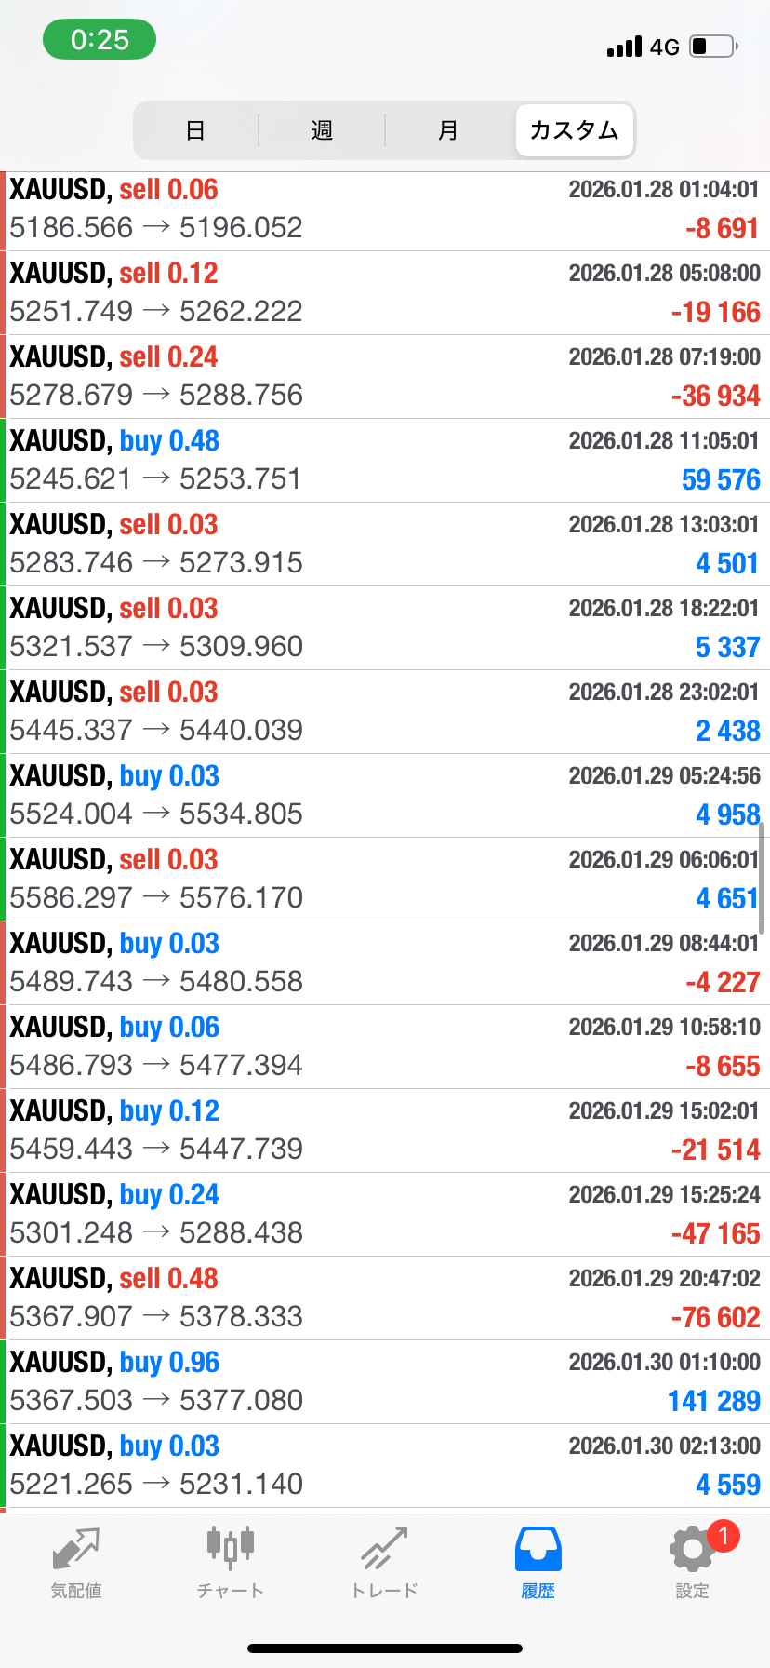Select the 日 (day) period segment
The height and width of the screenshot is (1668, 770).
pos(195,130)
